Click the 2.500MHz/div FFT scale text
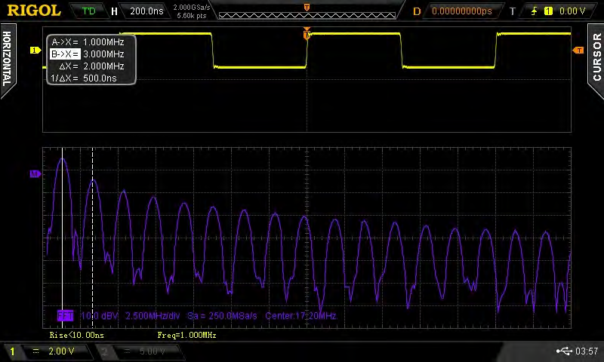This screenshot has height=362, width=604. (x=153, y=316)
